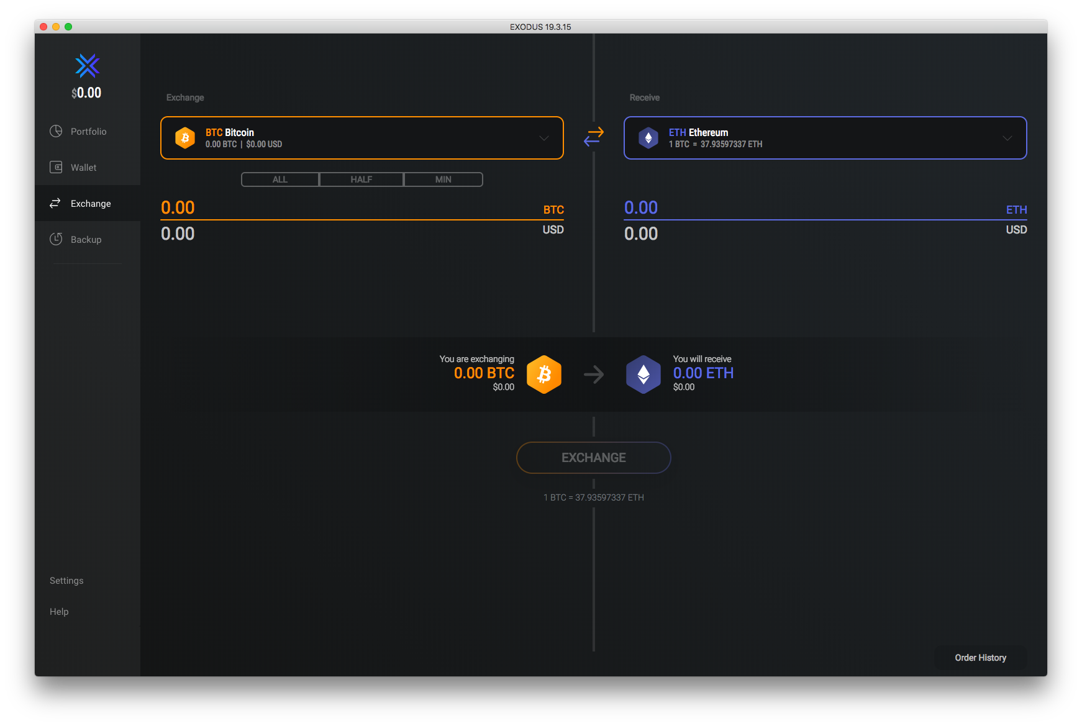Image resolution: width=1082 pixels, height=726 pixels.
Task: Click the $0.00 total balance
Action: 86,93
